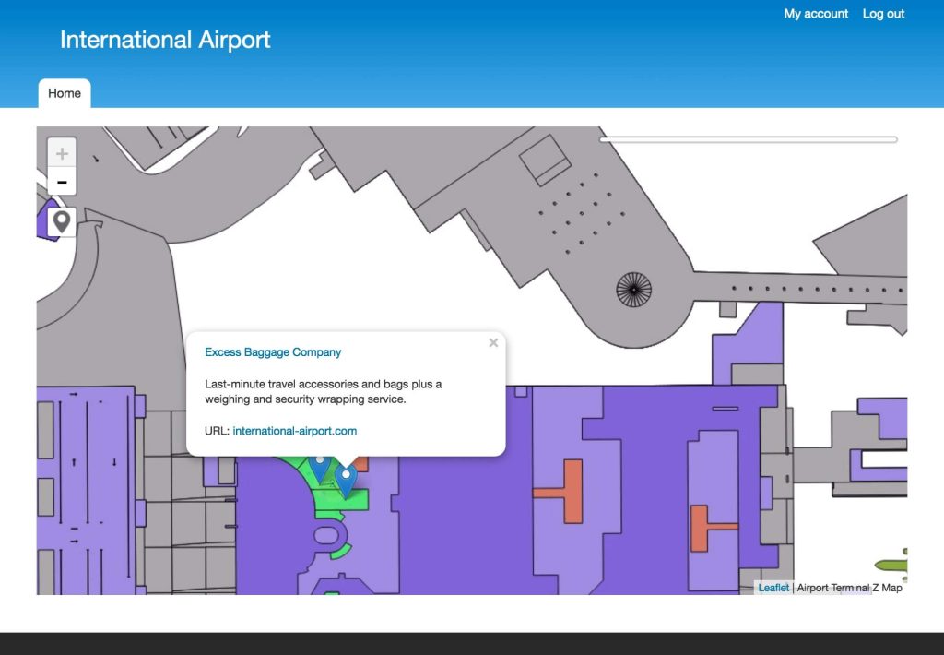The image size is (944, 655).
Task: Activate the locate-me marker control
Action: click(61, 220)
